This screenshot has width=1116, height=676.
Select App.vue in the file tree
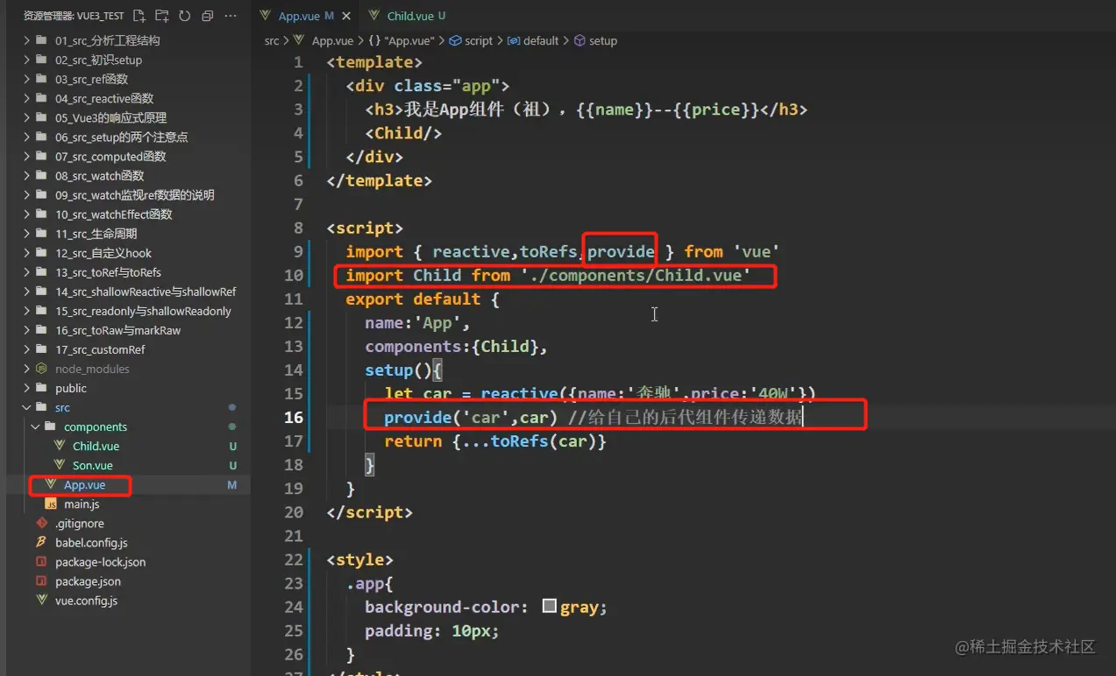84,484
